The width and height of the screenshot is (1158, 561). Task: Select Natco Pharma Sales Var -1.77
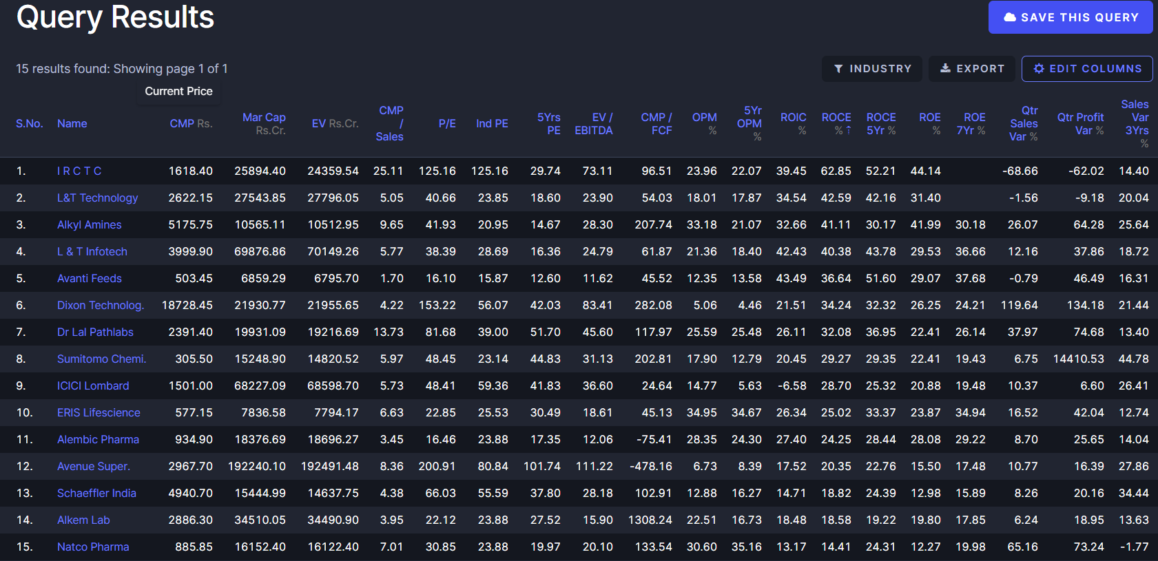pos(1135,547)
